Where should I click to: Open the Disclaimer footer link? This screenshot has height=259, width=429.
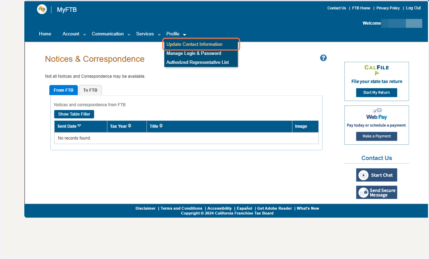(146, 208)
